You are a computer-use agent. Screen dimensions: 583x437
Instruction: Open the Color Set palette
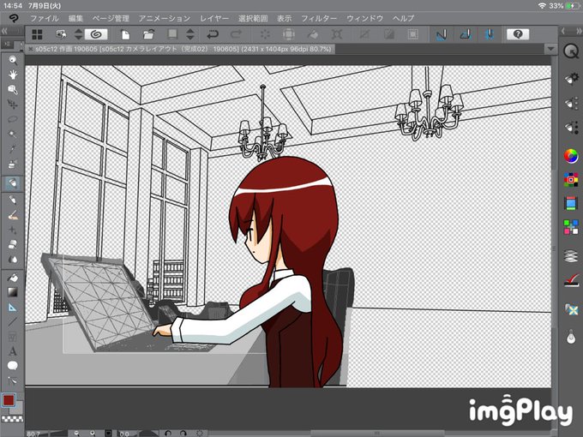(x=571, y=180)
